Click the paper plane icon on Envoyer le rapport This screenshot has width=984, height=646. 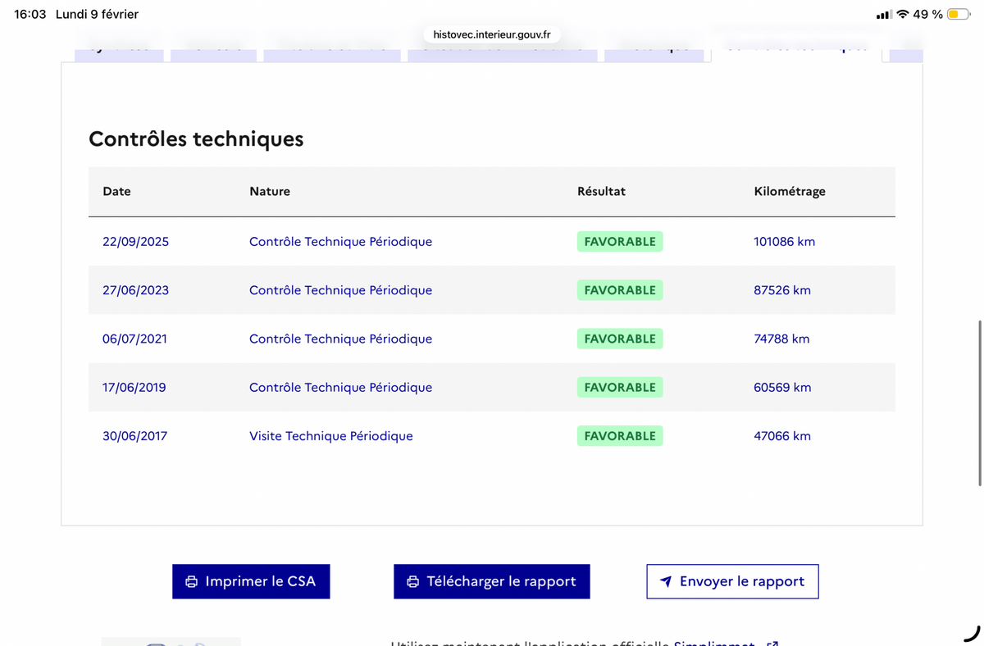[666, 581]
